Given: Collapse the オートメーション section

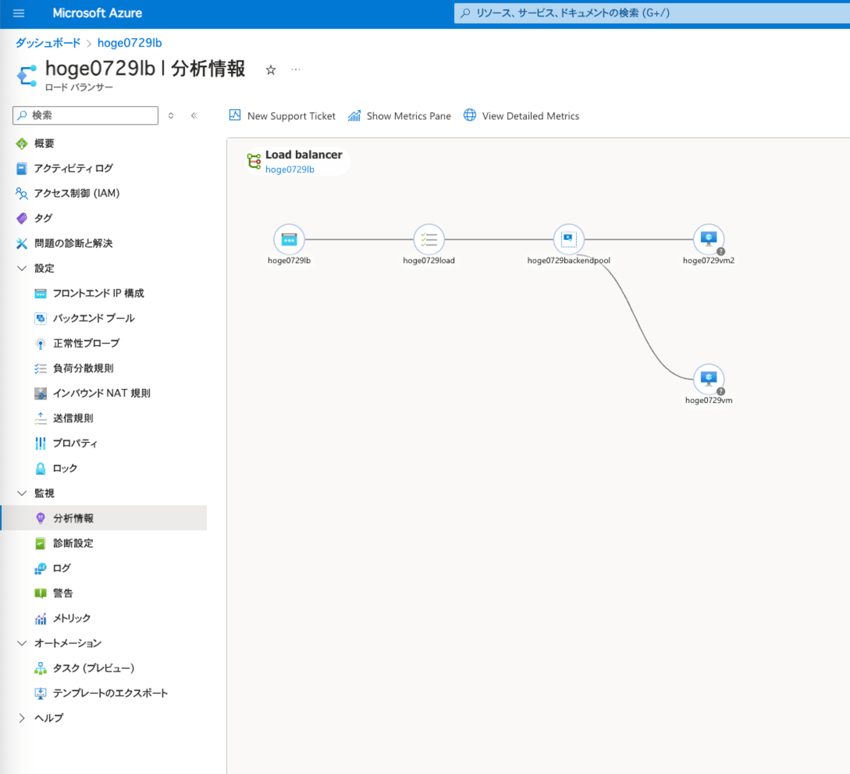Looking at the screenshot, I should pos(22,643).
